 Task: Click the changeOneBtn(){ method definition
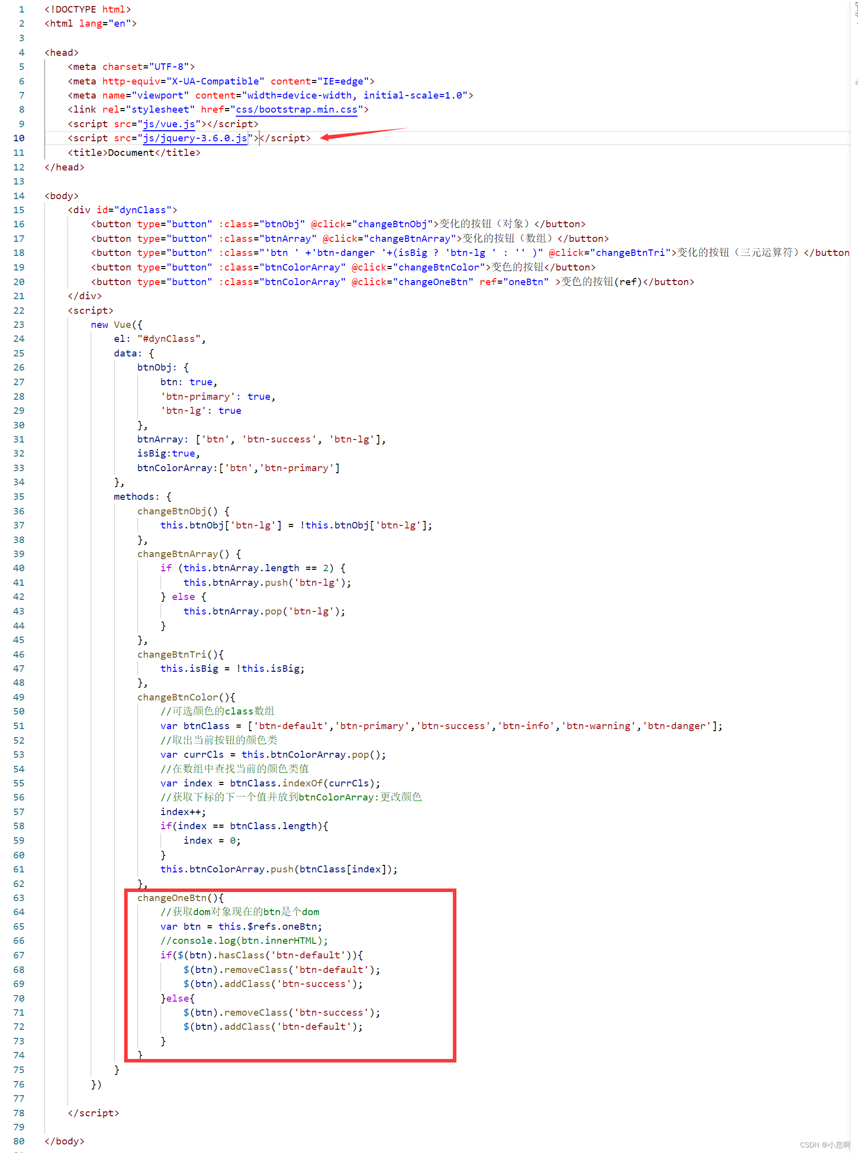coord(180,898)
